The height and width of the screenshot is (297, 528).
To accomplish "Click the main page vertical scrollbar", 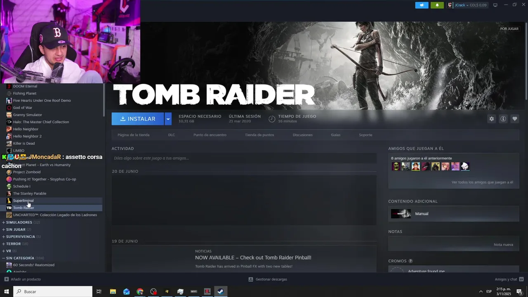I will click(526, 61).
